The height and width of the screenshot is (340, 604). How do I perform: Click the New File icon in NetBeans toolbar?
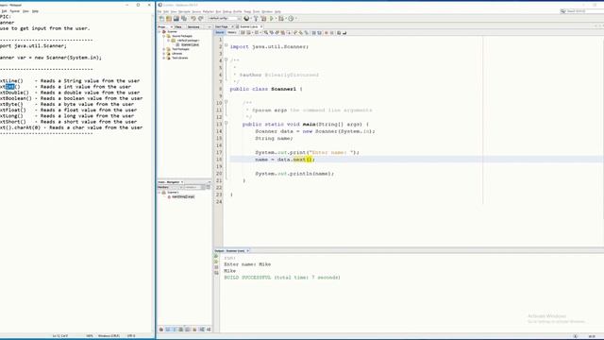161,19
